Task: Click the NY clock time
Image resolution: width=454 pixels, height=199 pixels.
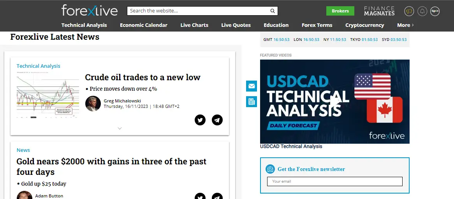Action: point(338,40)
